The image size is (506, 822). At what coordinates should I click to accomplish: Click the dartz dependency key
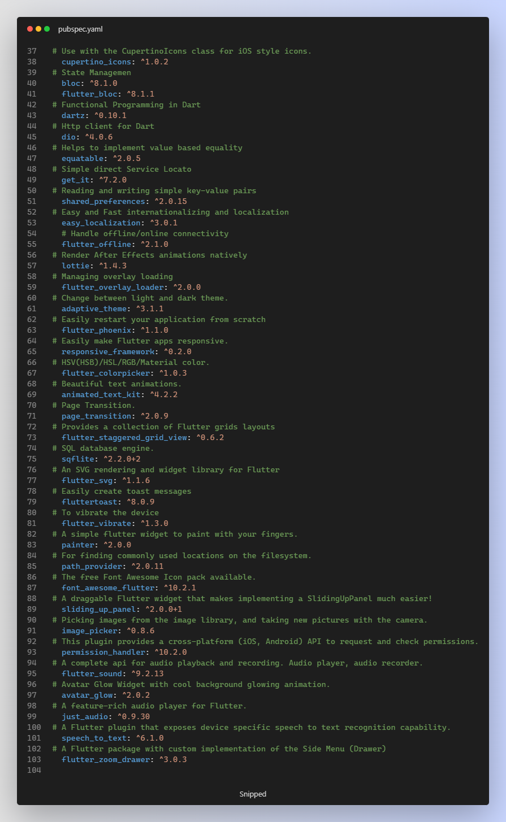tap(73, 115)
